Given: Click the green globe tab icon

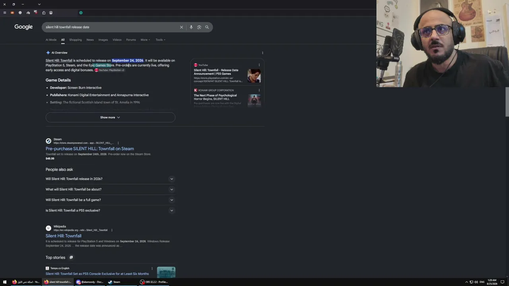Looking at the screenshot, I should click(x=81, y=13).
